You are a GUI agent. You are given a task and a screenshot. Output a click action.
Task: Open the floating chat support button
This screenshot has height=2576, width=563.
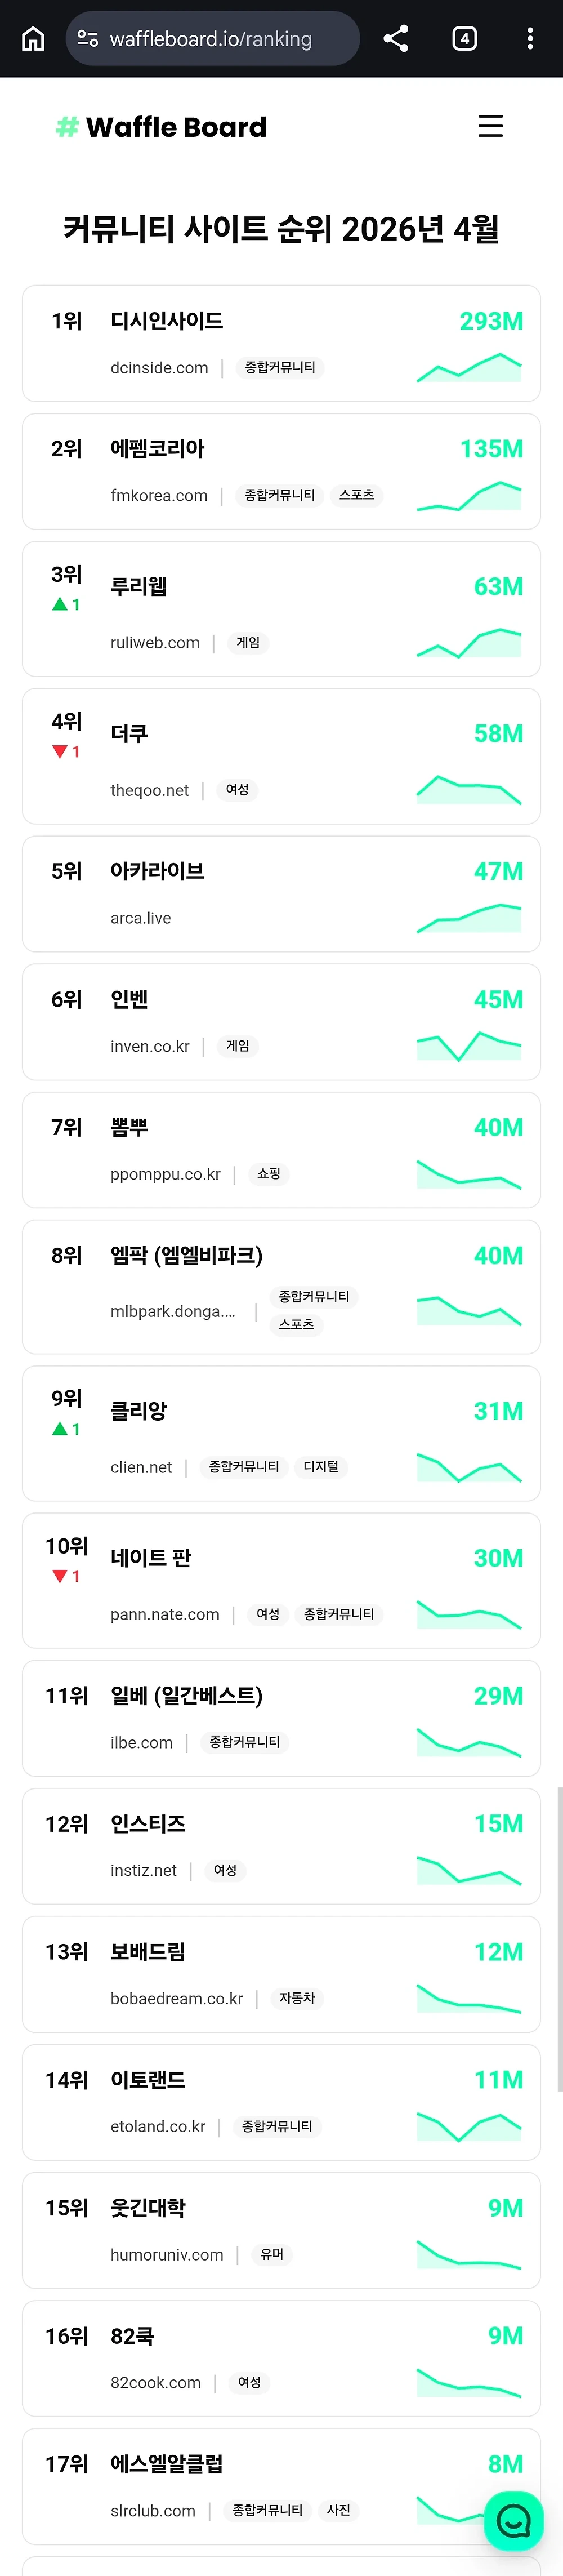click(513, 2520)
